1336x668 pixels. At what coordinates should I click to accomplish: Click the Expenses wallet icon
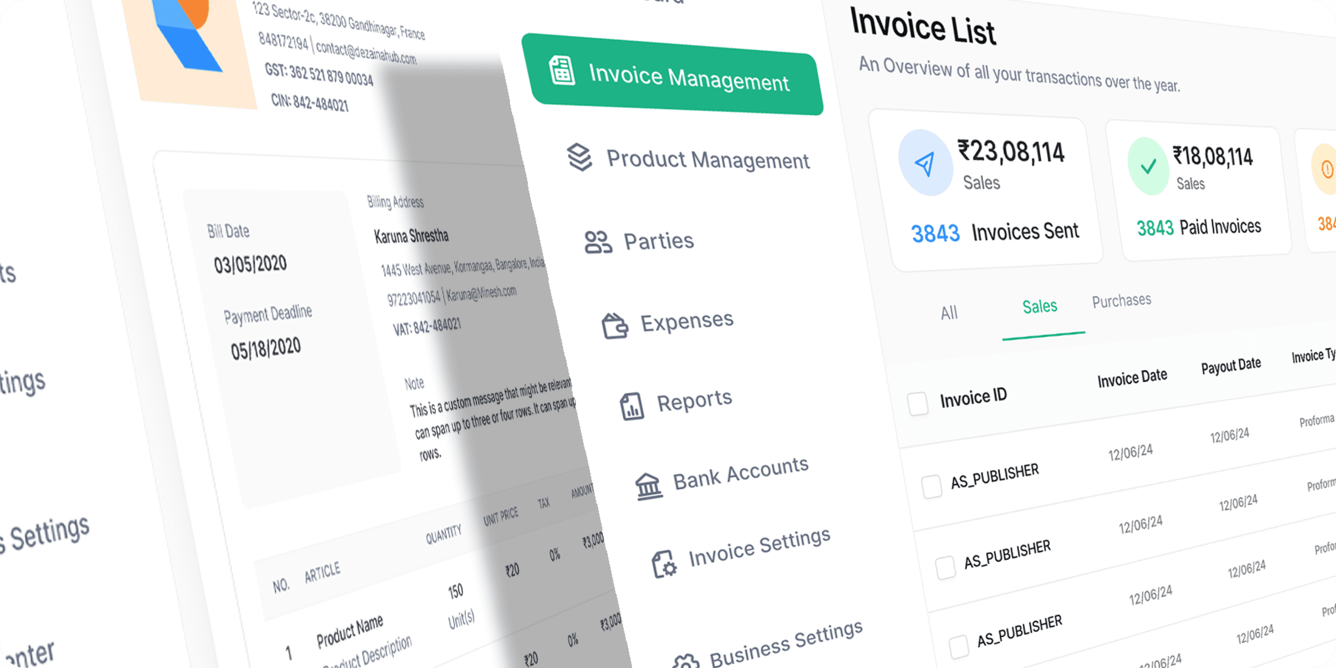point(614,326)
